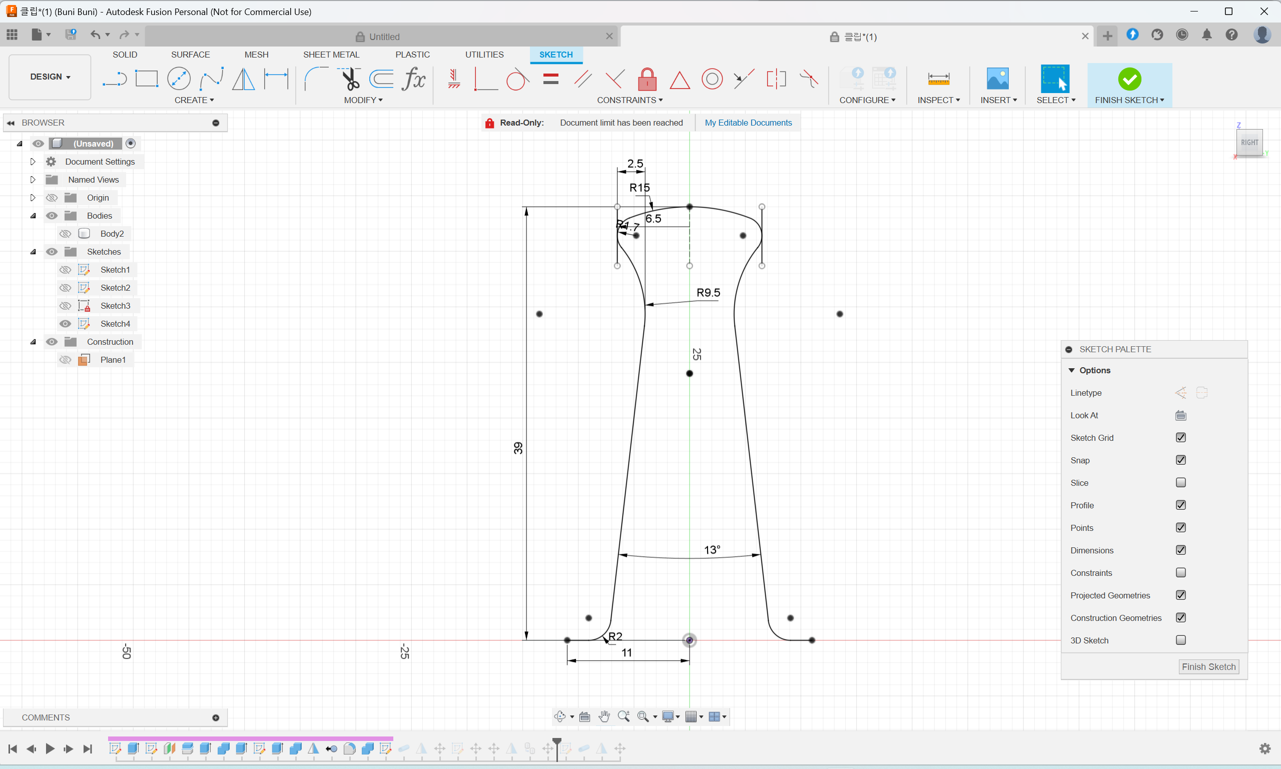Show Sketch1 using its eye icon
The height and width of the screenshot is (769, 1281).
point(65,270)
